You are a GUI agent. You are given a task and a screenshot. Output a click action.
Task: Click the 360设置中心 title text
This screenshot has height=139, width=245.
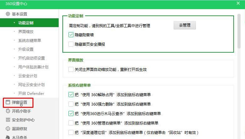click(16, 3)
